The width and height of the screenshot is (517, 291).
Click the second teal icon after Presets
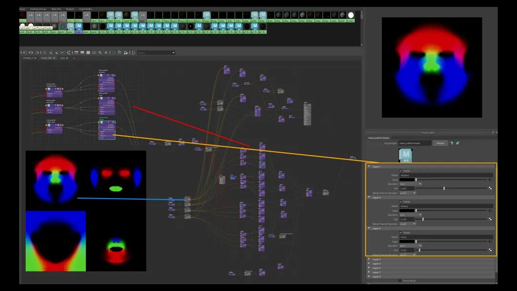click(458, 143)
